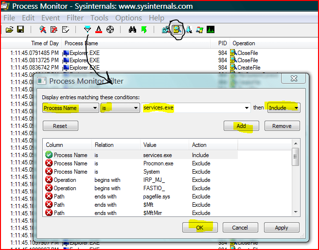
Task: Toggle the circled file system activity icon
Action: click(177, 30)
